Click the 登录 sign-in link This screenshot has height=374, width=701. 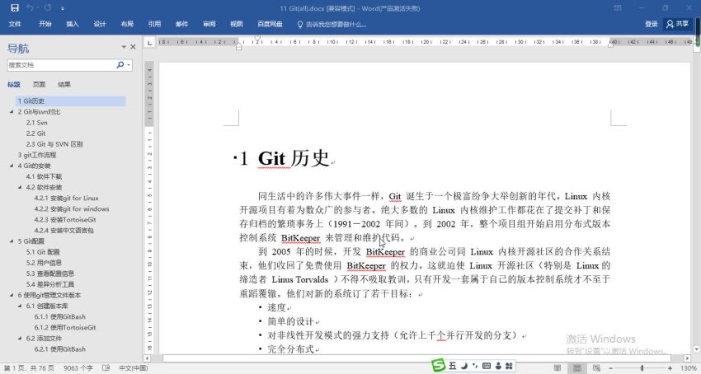click(652, 24)
